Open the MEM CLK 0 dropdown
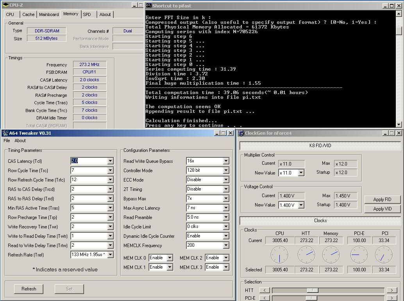 170,258
